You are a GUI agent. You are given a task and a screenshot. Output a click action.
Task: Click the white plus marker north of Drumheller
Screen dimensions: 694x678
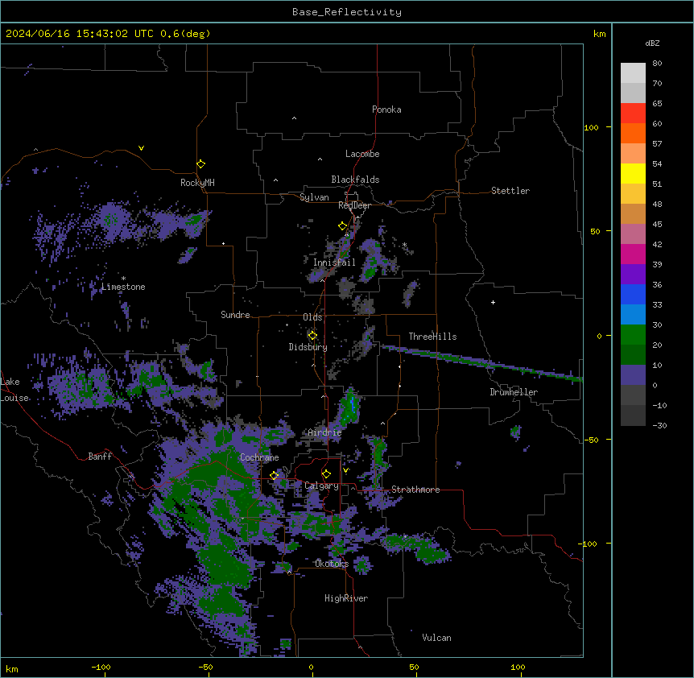pyautogui.click(x=493, y=302)
